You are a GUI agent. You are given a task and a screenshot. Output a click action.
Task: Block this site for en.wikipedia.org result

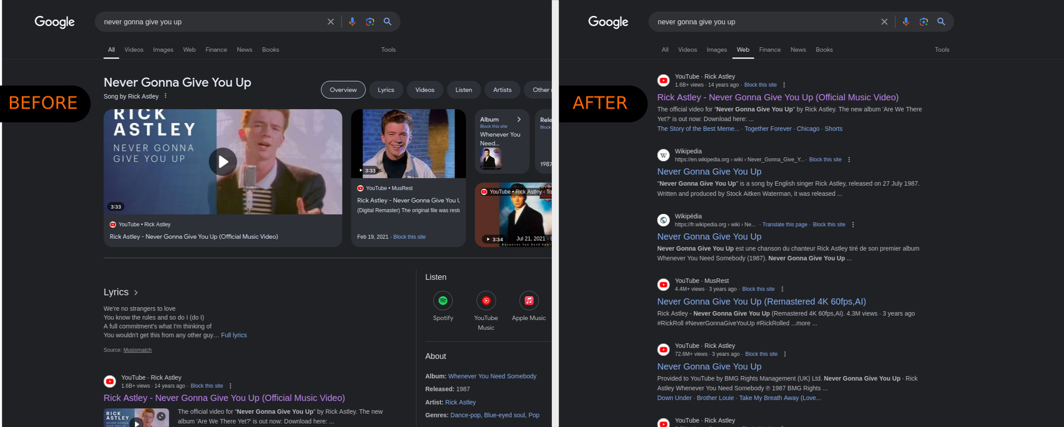pos(825,160)
